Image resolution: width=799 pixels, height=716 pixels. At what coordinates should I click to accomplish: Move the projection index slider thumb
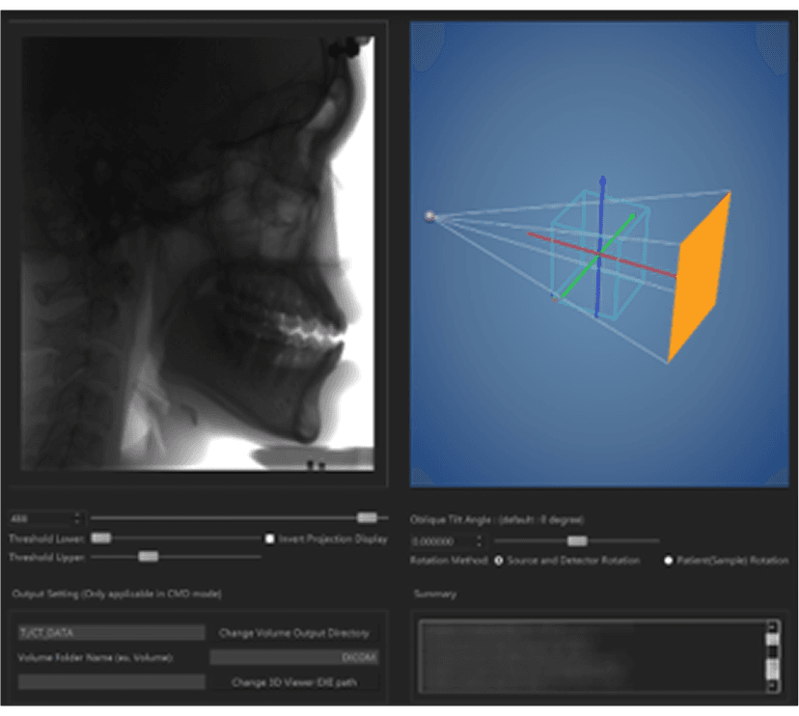tap(365, 515)
